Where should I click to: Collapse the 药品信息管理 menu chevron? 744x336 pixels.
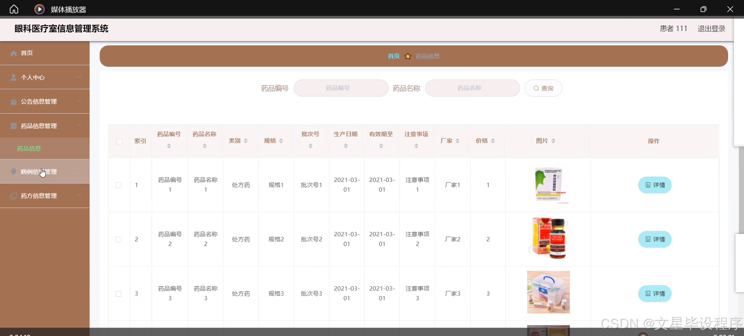(79, 125)
